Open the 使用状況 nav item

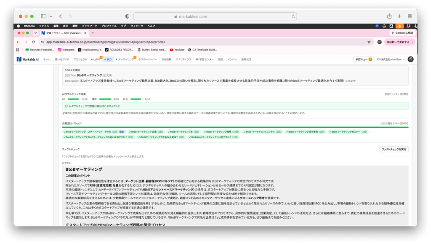[x=246, y=59]
